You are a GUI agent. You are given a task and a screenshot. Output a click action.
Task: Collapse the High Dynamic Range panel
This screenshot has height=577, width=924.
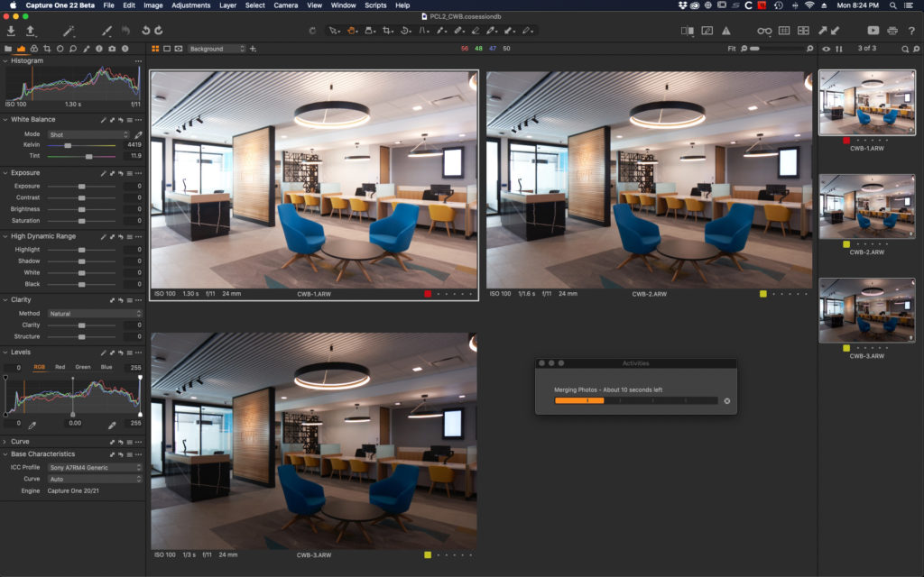[5, 236]
